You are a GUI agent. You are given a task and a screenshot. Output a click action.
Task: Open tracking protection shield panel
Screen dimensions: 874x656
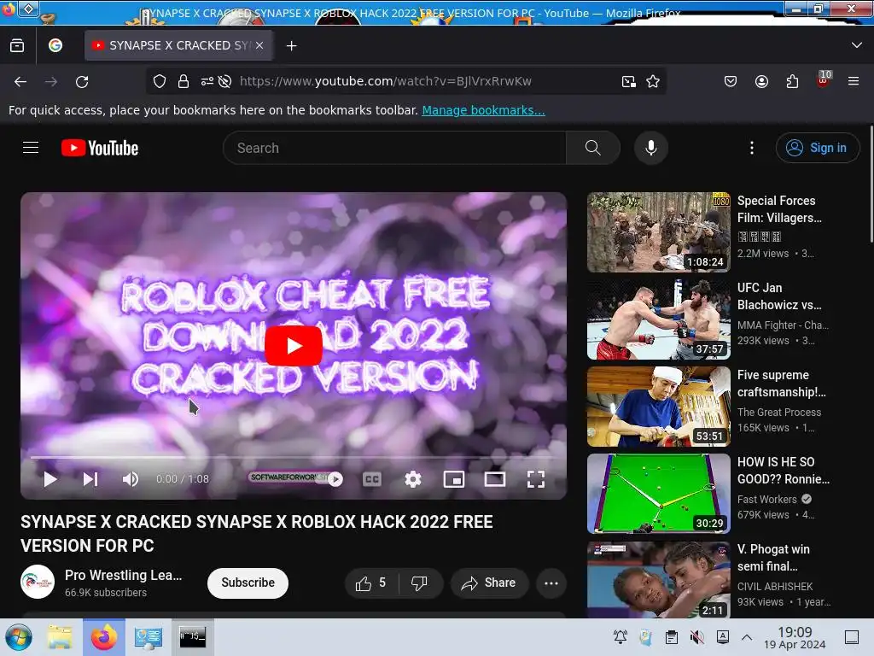click(x=160, y=81)
